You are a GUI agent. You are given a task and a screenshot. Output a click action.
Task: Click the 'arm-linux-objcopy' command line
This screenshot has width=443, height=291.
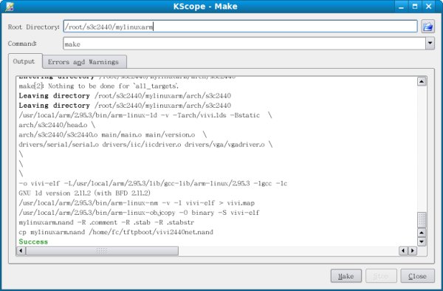139,213
